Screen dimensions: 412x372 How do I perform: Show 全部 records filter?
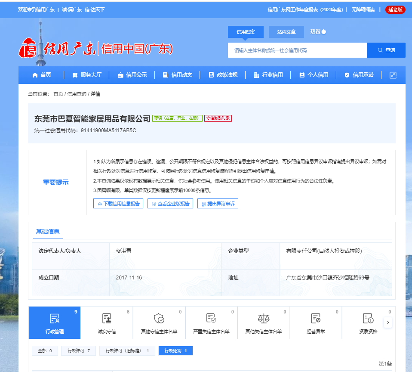(44, 350)
